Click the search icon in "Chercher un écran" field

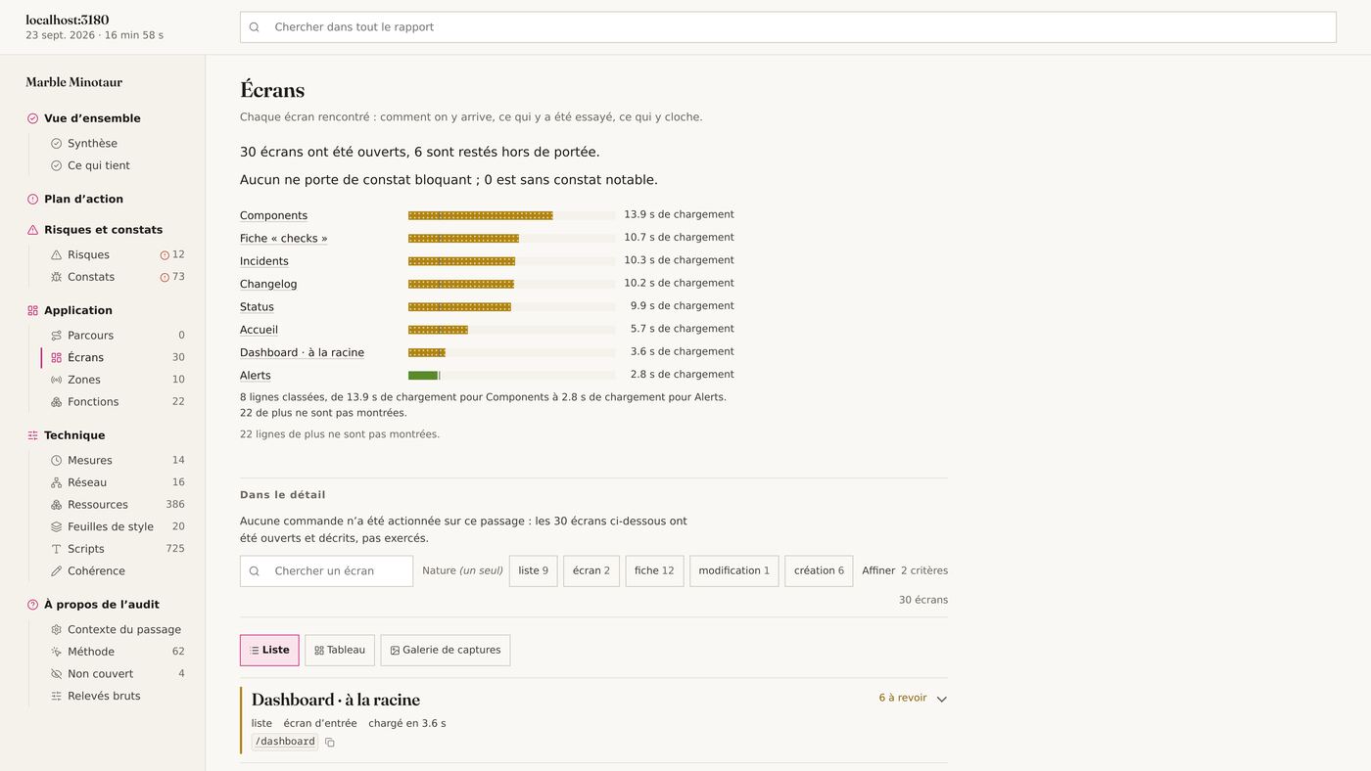tap(255, 571)
